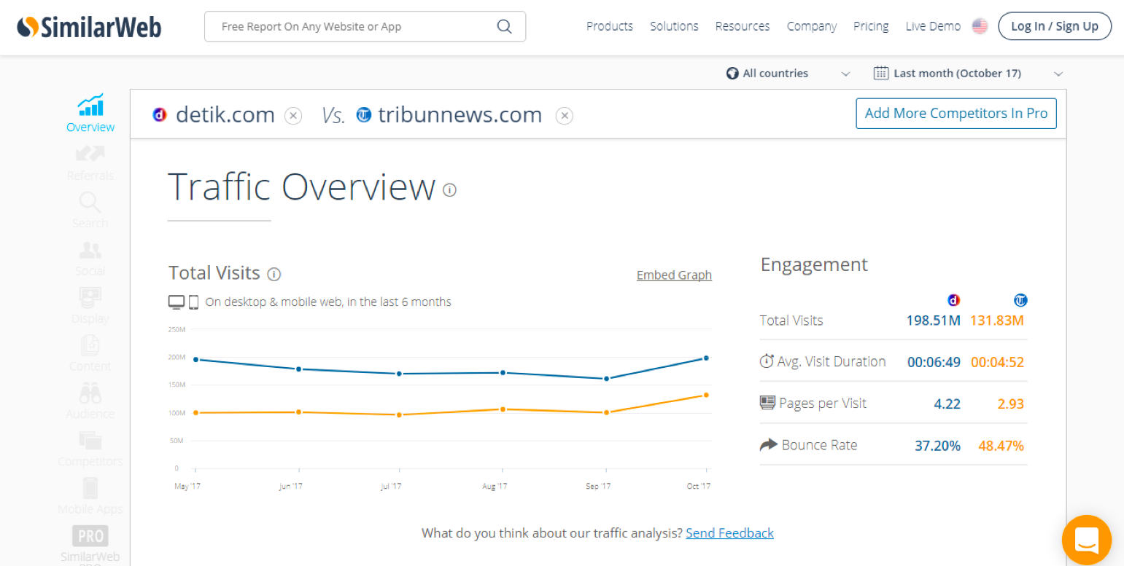The height and width of the screenshot is (566, 1124).
Task: Open the Company menu
Action: coord(812,26)
